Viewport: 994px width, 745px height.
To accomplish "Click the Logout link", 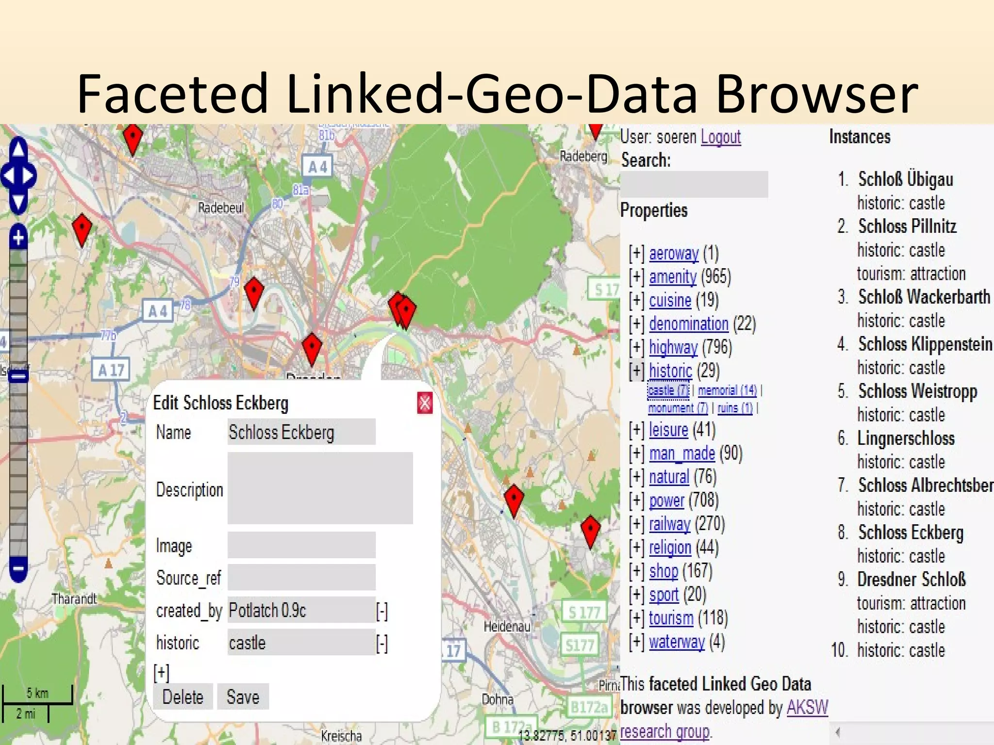I will coord(721,137).
